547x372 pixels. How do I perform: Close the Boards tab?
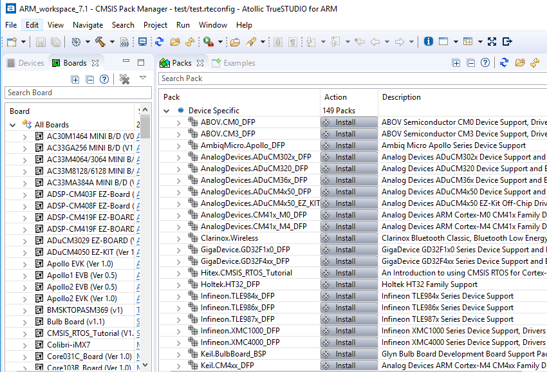pos(95,63)
